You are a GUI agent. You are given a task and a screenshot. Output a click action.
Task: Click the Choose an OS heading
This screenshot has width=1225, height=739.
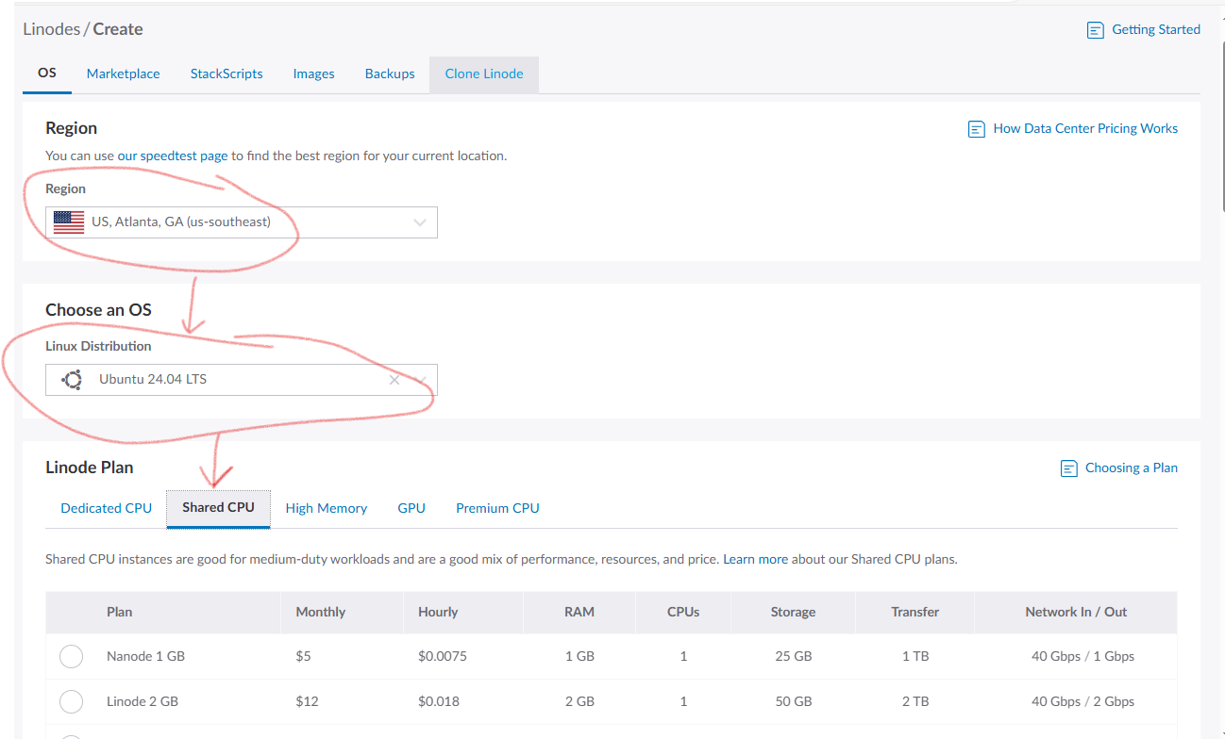pyautogui.click(x=98, y=310)
